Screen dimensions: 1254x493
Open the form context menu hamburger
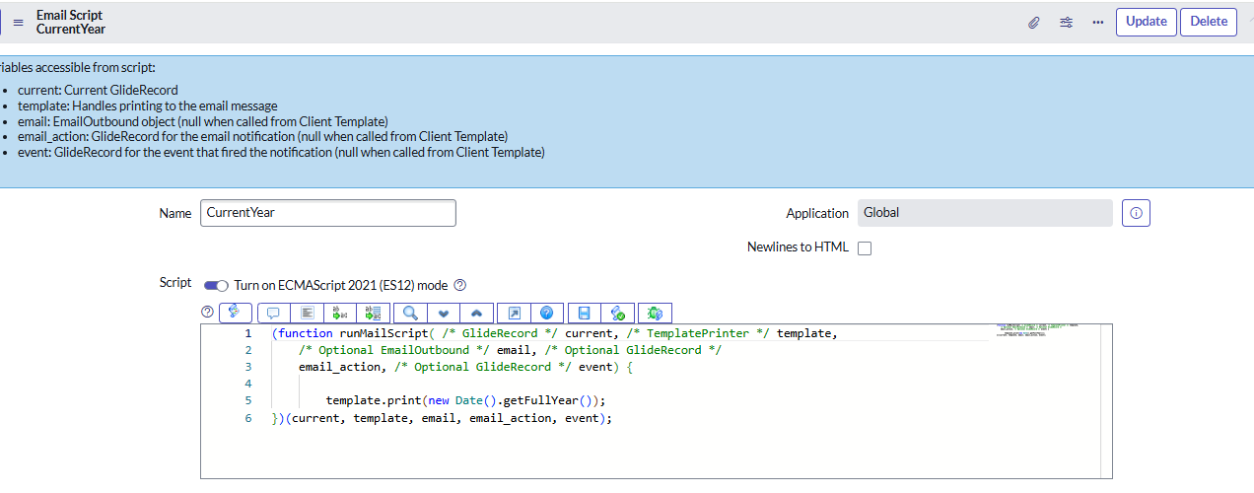click(x=18, y=22)
